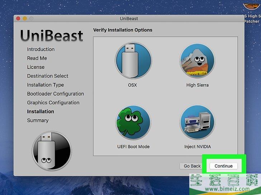Click the High Sierra label text
The width and height of the screenshot is (261, 195).
198,85
